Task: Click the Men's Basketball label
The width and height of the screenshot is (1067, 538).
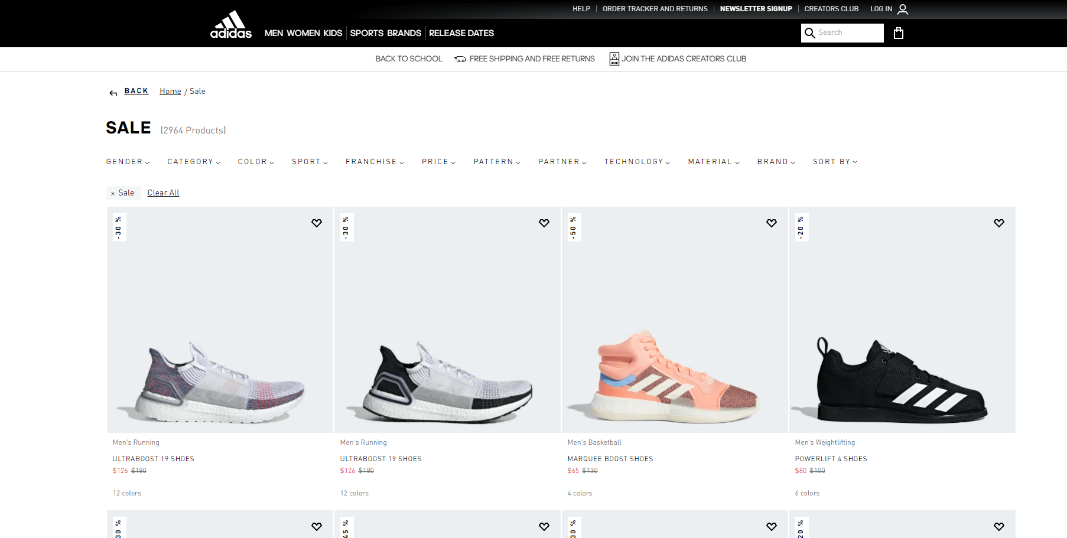Action: (594, 442)
